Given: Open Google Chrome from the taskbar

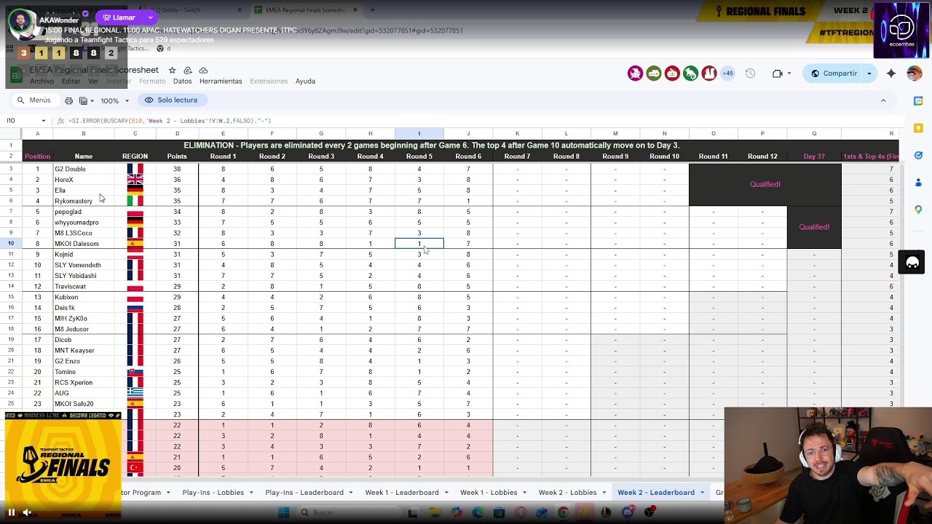Looking at the screenshot, I should 564,513.
